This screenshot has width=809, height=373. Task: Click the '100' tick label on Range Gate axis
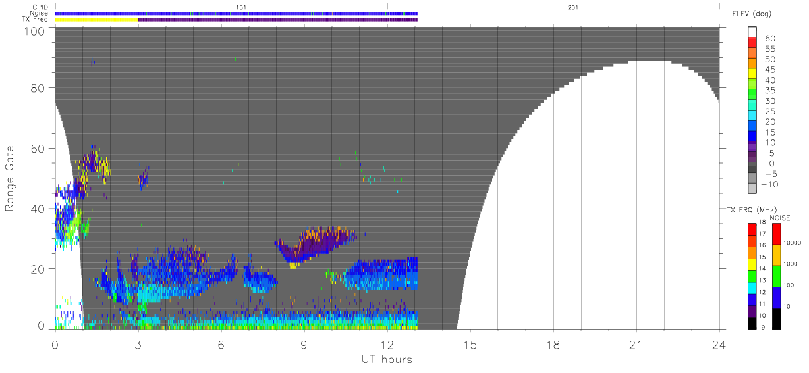[35, 30]
